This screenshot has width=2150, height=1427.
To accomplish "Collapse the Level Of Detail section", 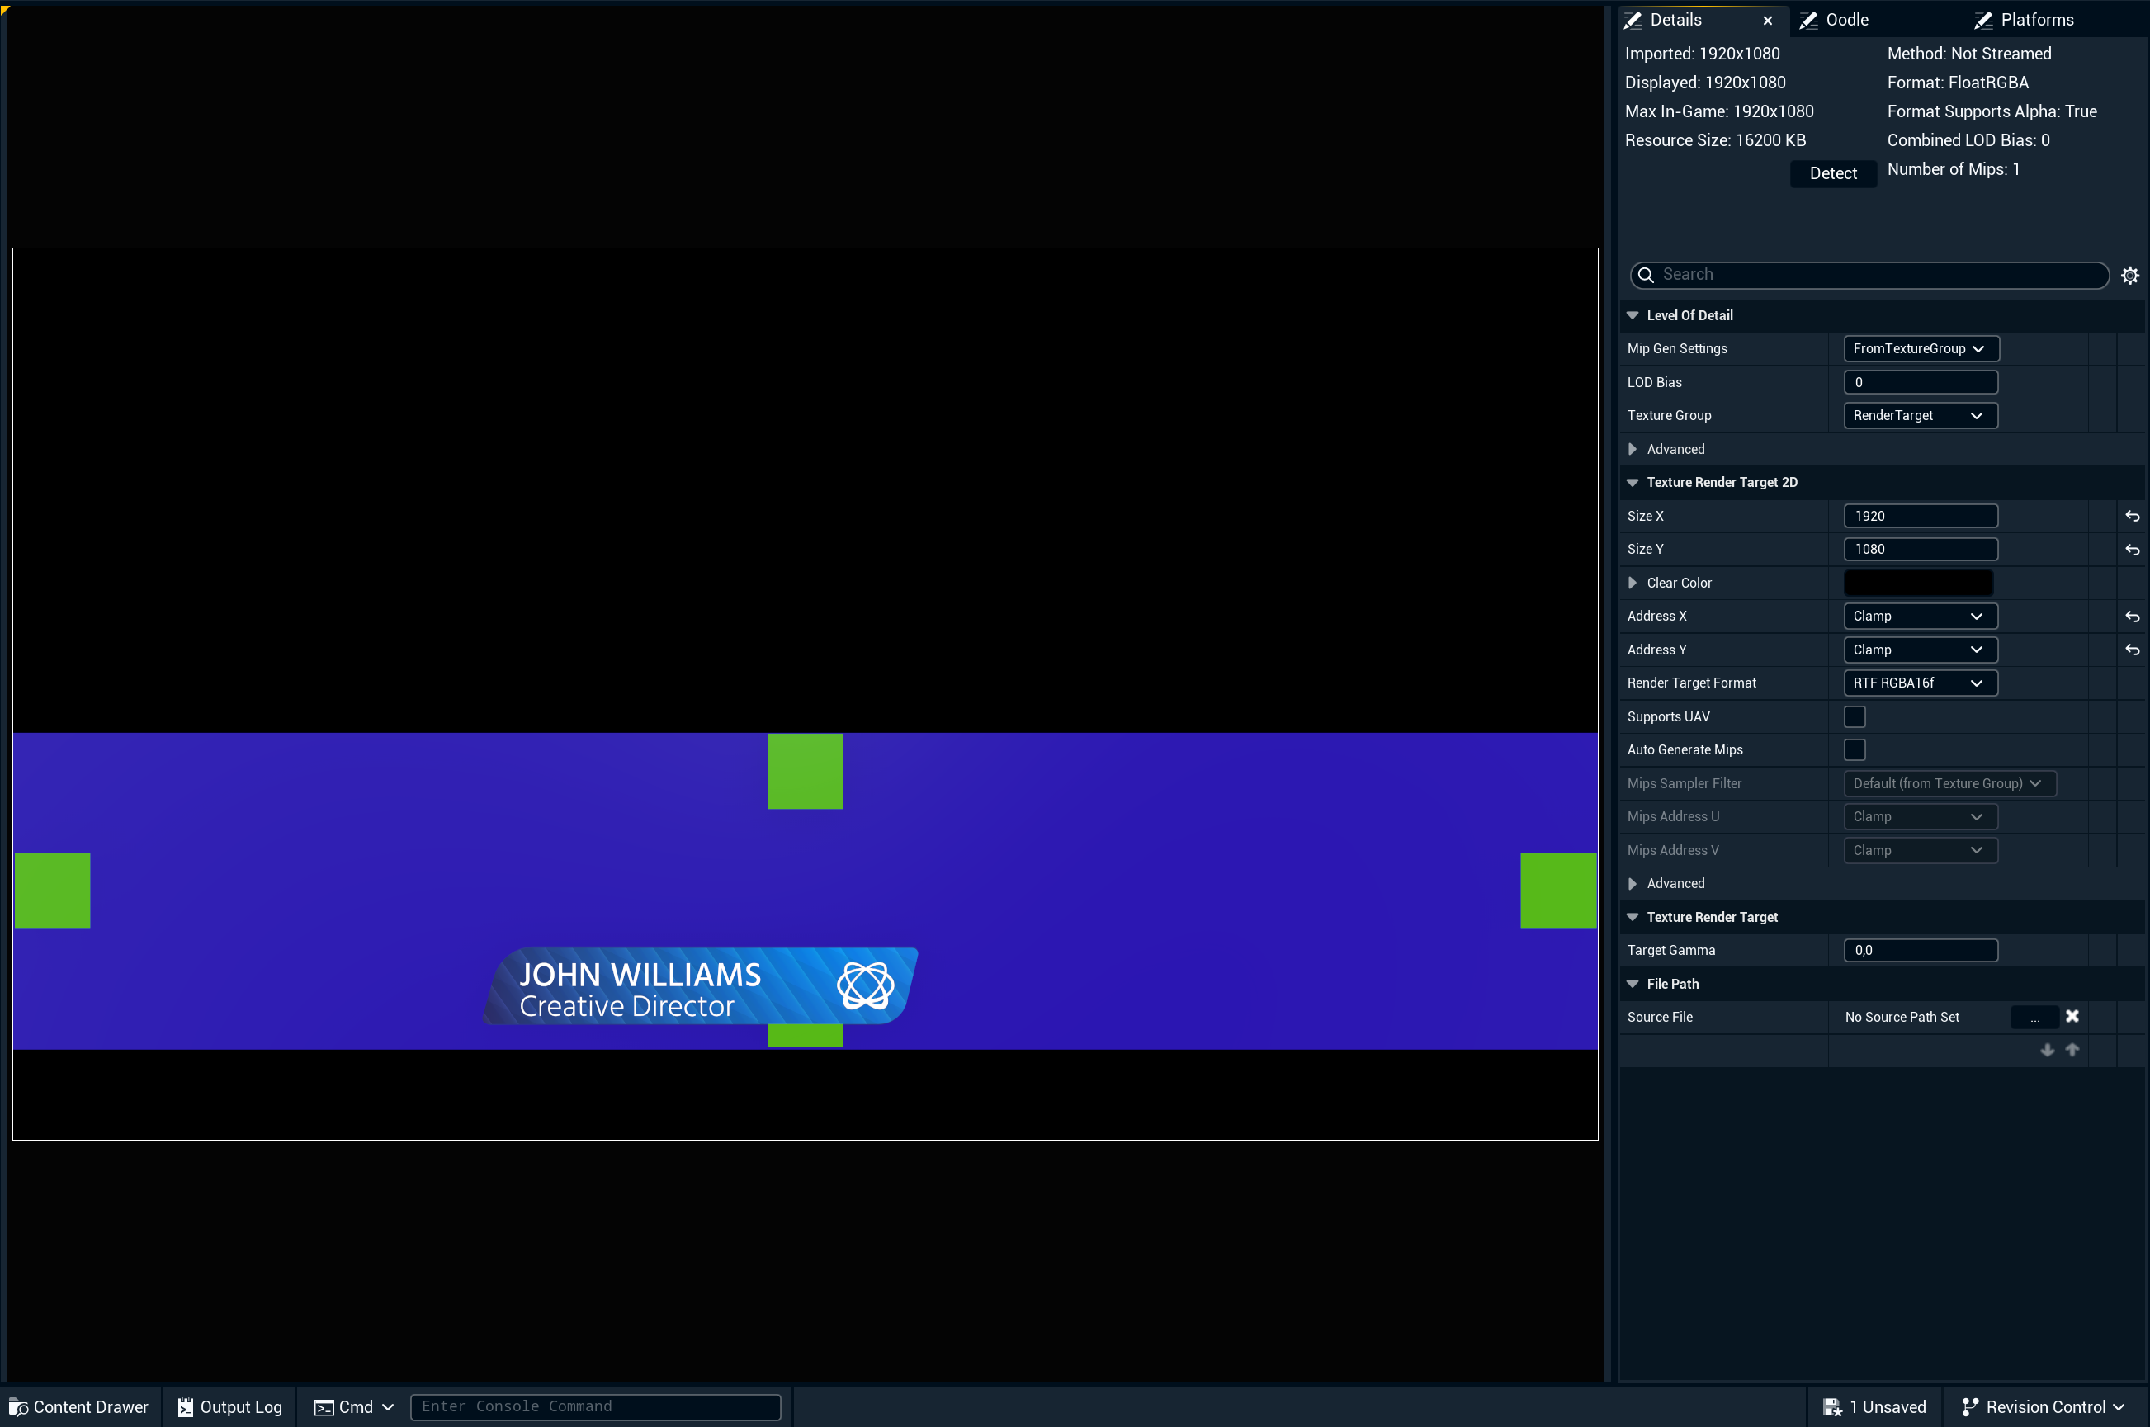I will click(x=1633, y=316).
